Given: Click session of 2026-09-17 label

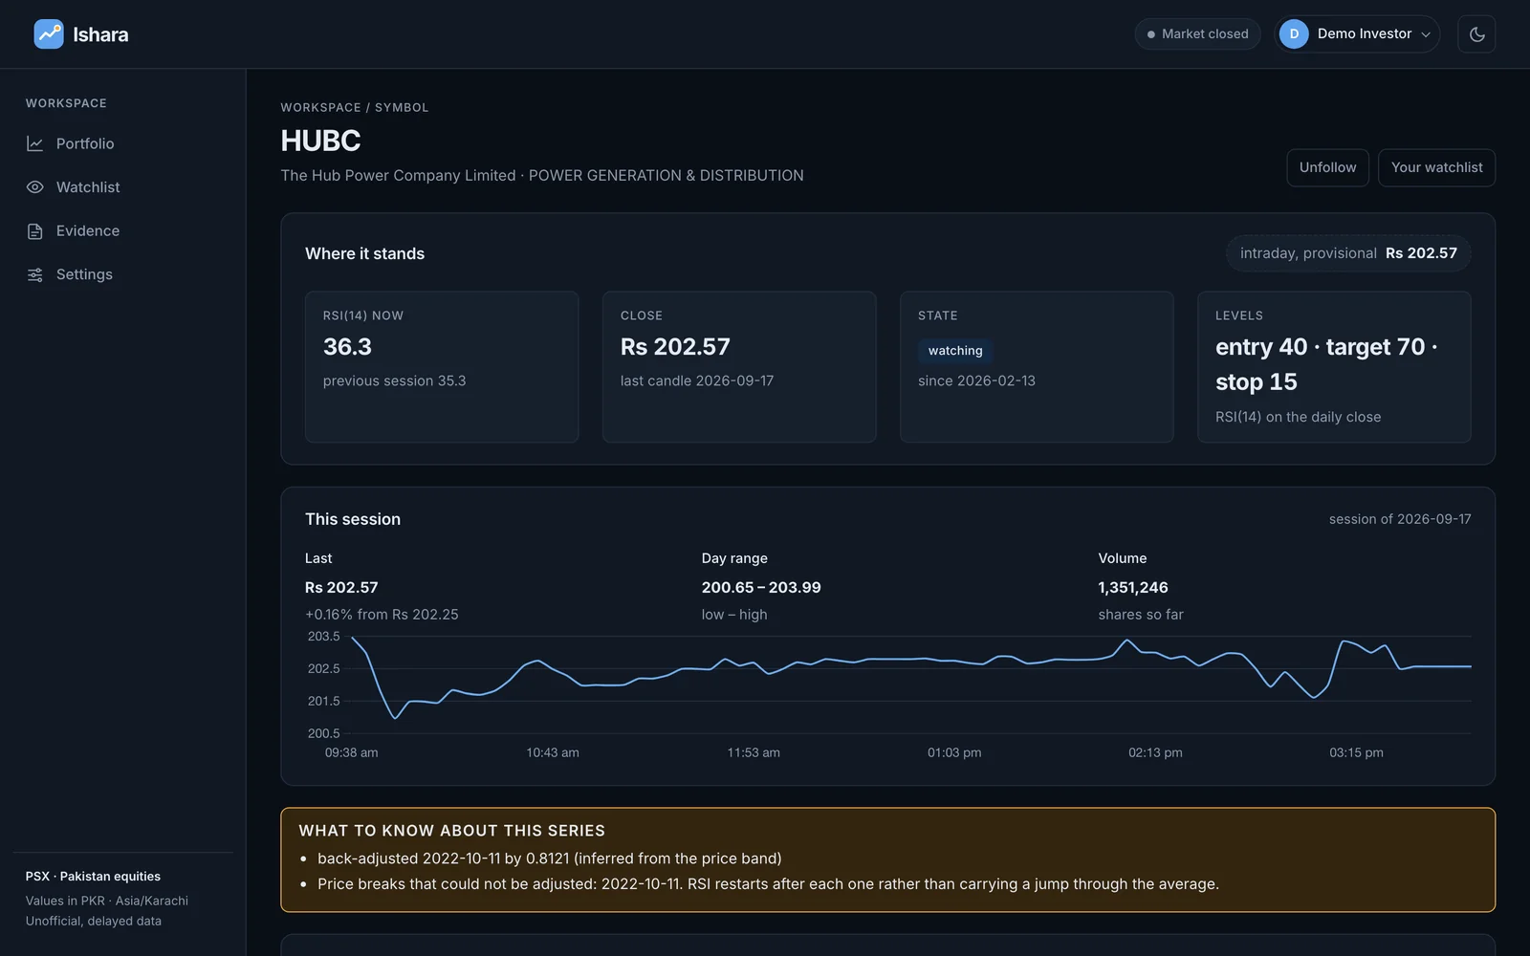Looking at the screenshot, I should (1400, 519).
